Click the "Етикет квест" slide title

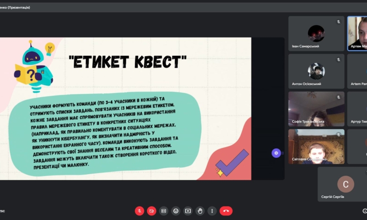click(x=128, y=62)
